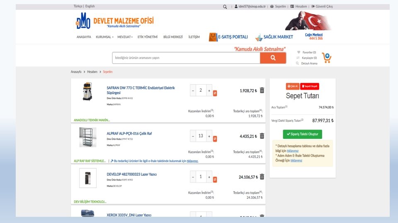This screenshot has height=223, width=398.
Task: Click Hesabım breadcrumb
Action: pyautogui.click(x=92, y=72)
